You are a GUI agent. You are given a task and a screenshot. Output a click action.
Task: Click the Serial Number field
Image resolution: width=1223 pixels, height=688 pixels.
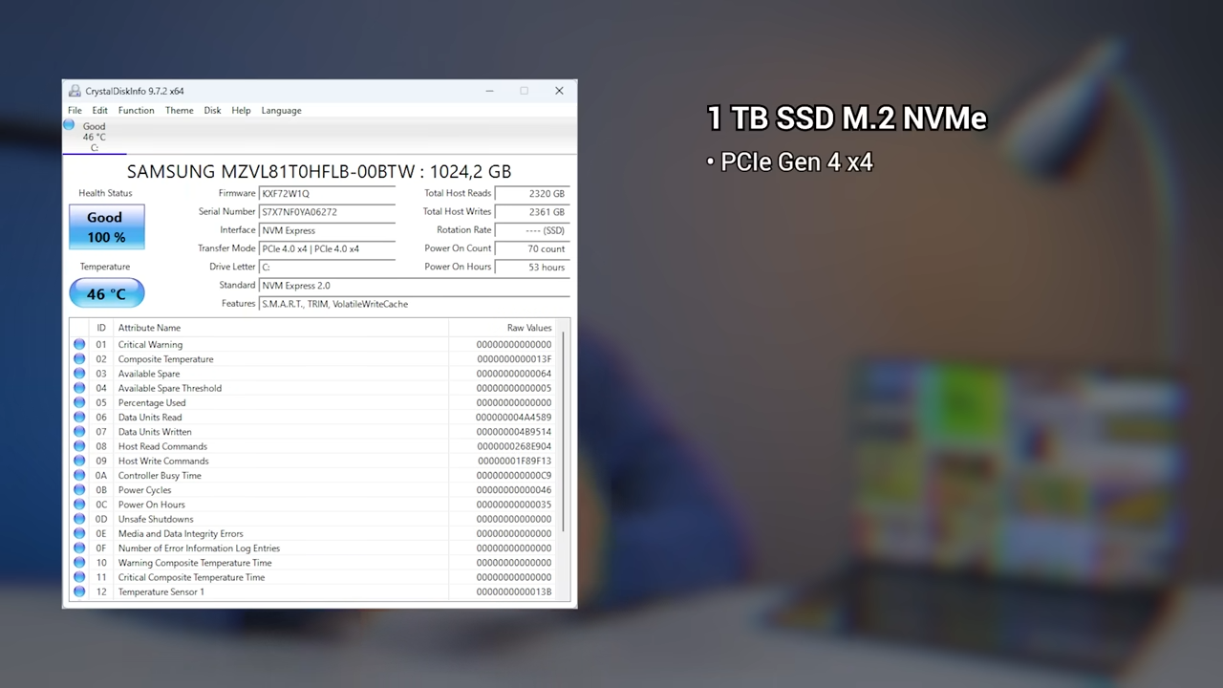[x=327, y=212]
